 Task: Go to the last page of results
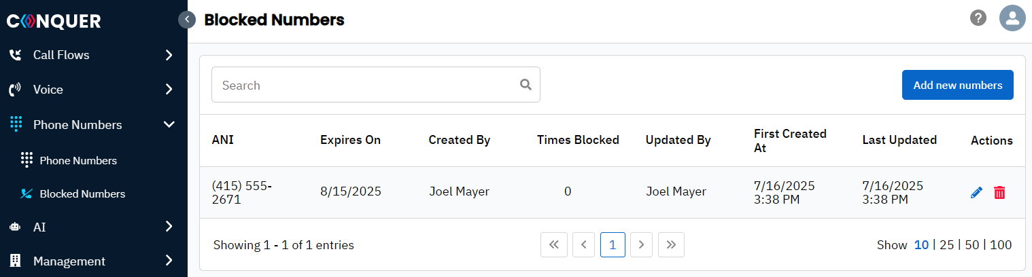tap(671, 245)
